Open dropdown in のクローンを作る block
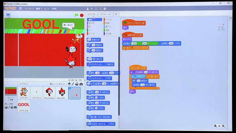The width and height of the screenshot is (236, 133). coord(132,48)
